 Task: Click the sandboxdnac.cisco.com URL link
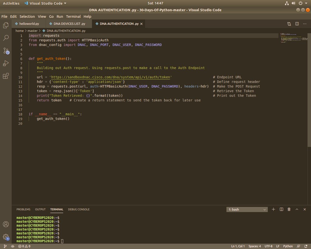tap(111, 77)
